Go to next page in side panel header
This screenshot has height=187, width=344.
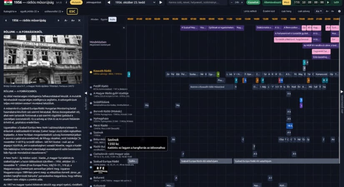tap(58, 20)
